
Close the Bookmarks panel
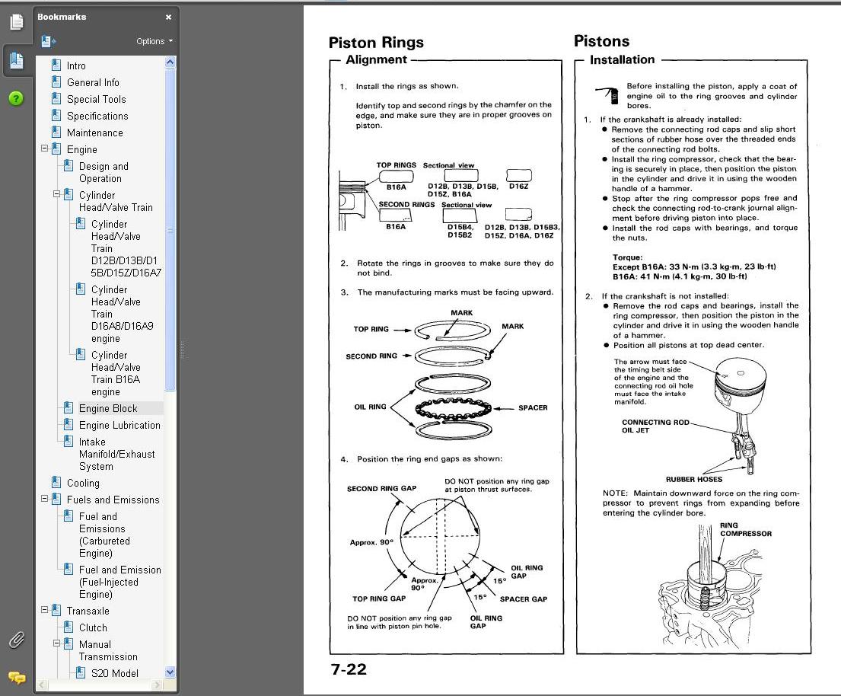(x=168, y=17)
